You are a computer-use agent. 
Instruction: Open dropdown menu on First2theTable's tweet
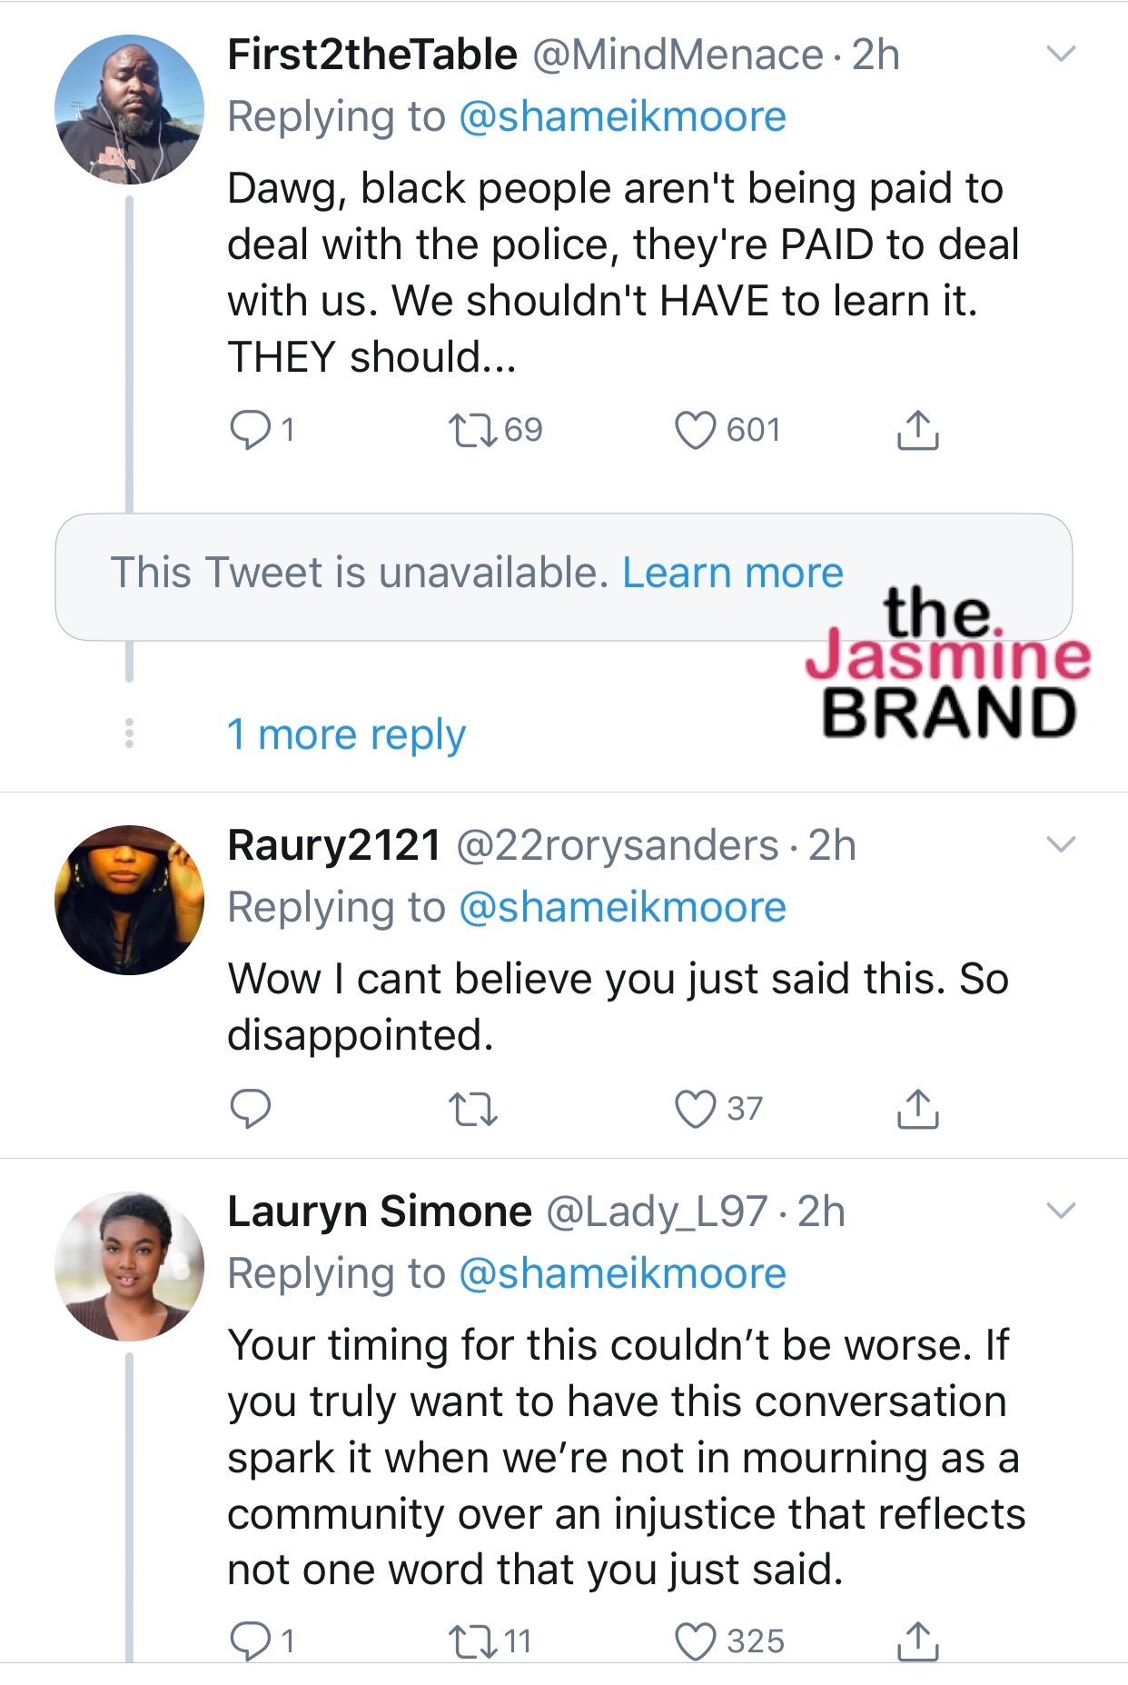1061,54
